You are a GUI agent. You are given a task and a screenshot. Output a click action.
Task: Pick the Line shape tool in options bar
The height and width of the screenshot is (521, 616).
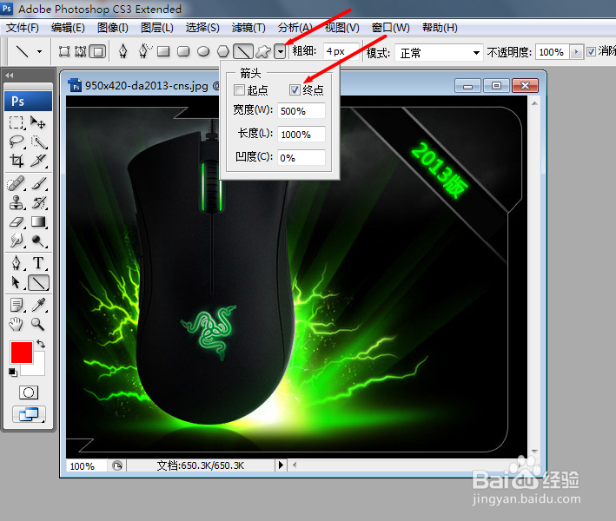coord(243,51)
